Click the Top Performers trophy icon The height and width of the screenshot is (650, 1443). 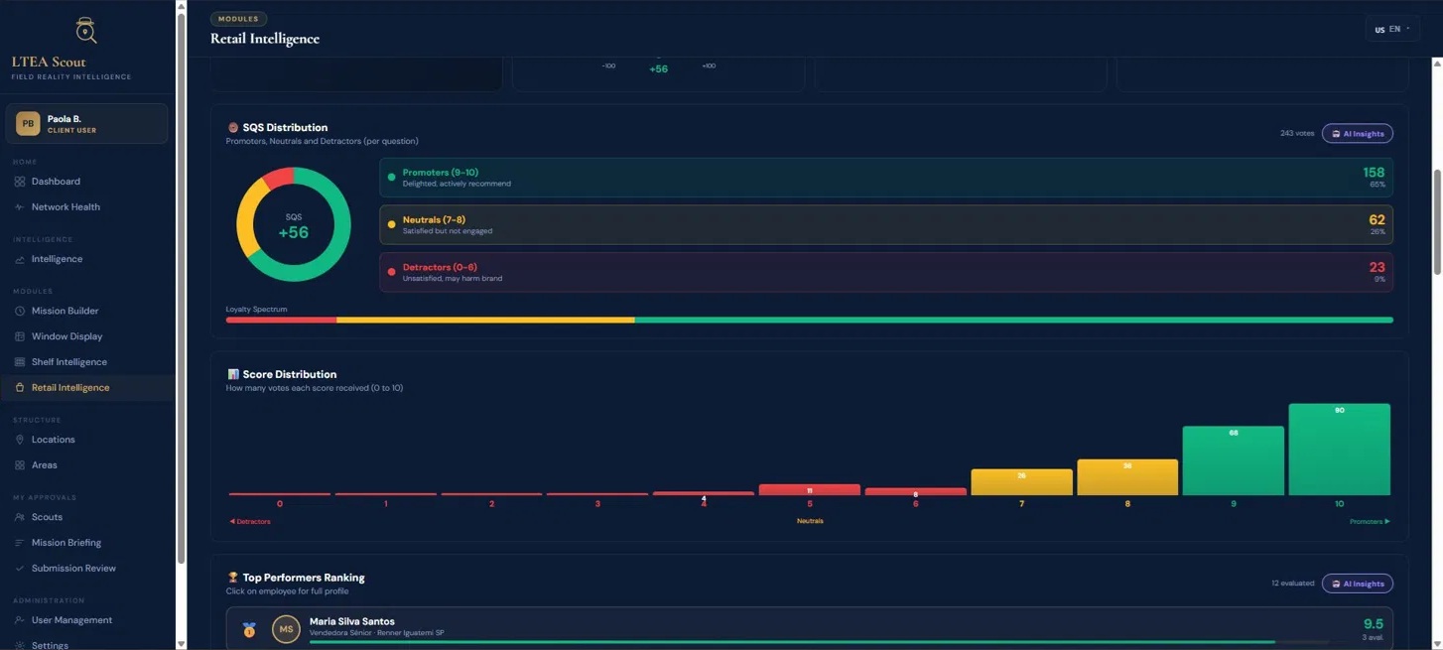(x=233, y=578)
